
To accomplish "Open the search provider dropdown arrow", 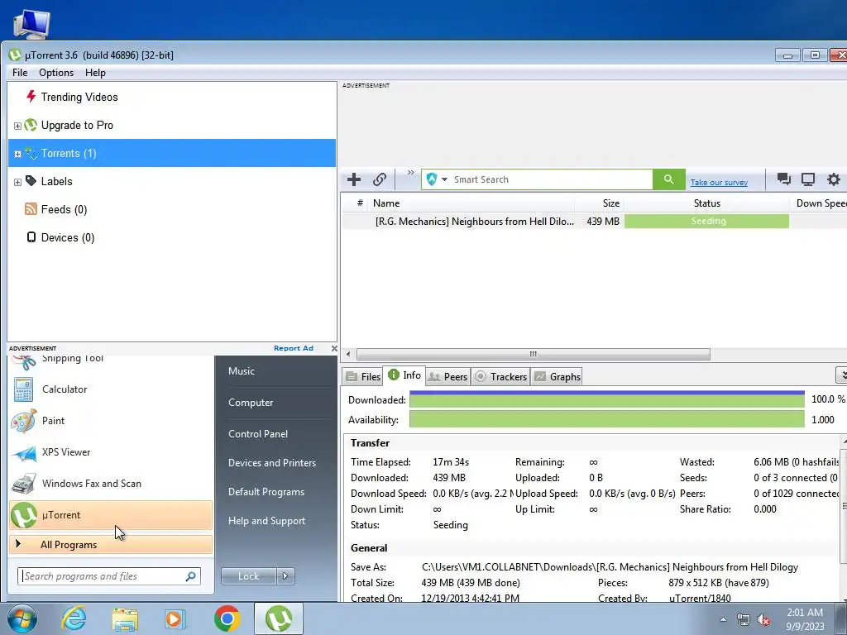I will coord(444,179).
